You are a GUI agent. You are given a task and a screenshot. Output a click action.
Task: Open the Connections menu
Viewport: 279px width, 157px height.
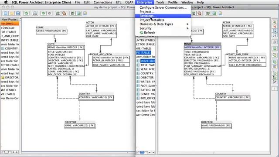[103, 2]
